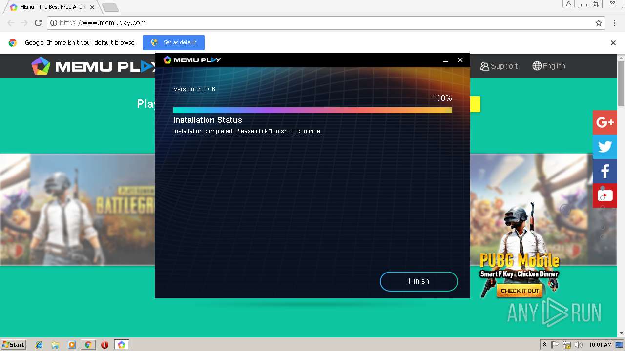Click the Installation completed message text

(248, 131)
